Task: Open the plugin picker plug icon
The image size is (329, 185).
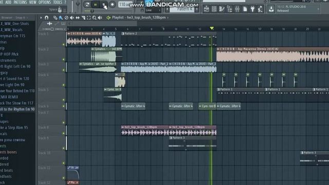Action: (x=252, y=9)
